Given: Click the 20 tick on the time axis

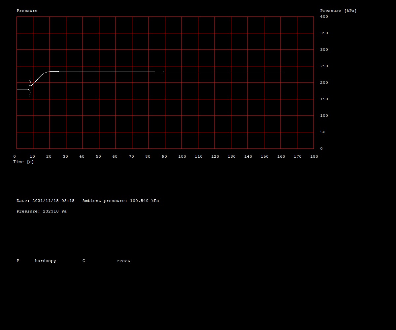Looking at the screenshot, I should coord(49,156).
